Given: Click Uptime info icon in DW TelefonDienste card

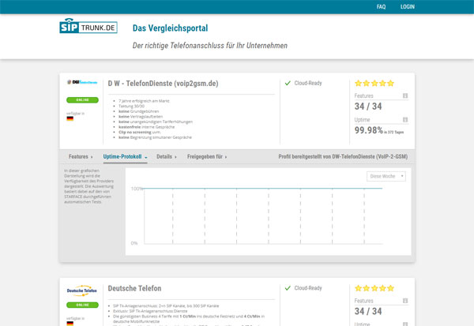Looking at the screenshot, I should [405, 120].
